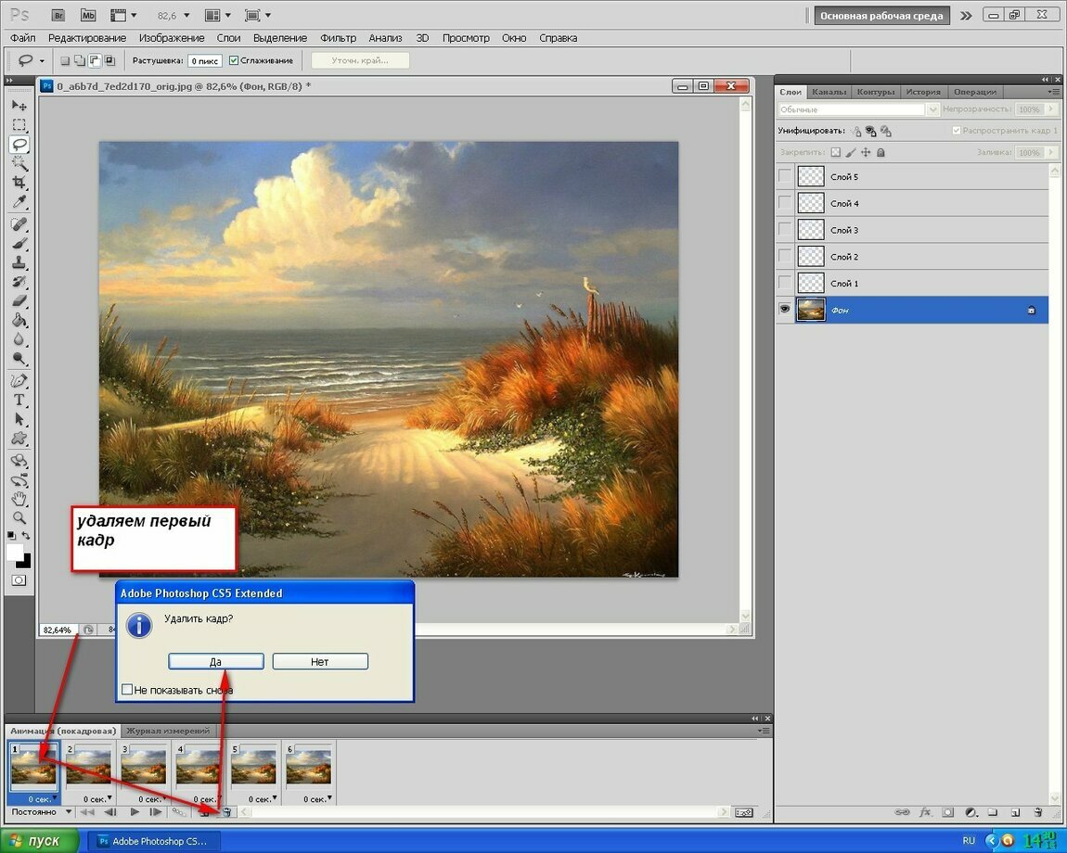
Task: Confirm frame deletion with Да button
Action: point(215,661)
